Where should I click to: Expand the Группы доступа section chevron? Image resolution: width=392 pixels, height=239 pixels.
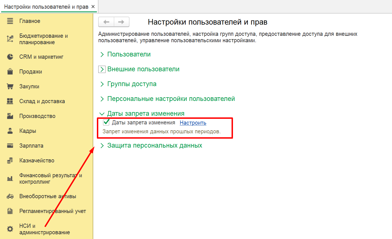pyautogui.click(x=102, y=84)
